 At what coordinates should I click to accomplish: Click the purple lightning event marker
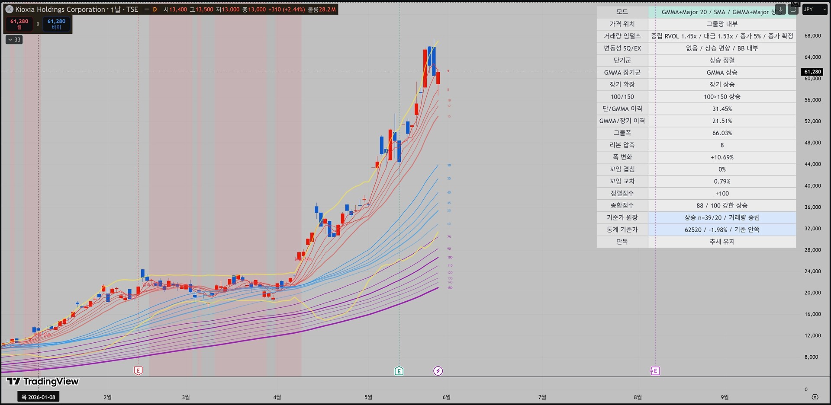[438, 370]
